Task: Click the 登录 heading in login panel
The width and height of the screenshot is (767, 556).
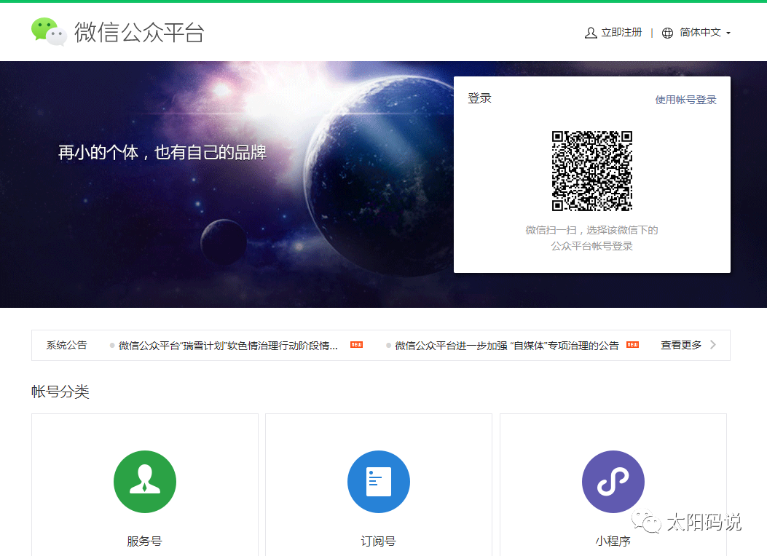Action: point(479,98)
